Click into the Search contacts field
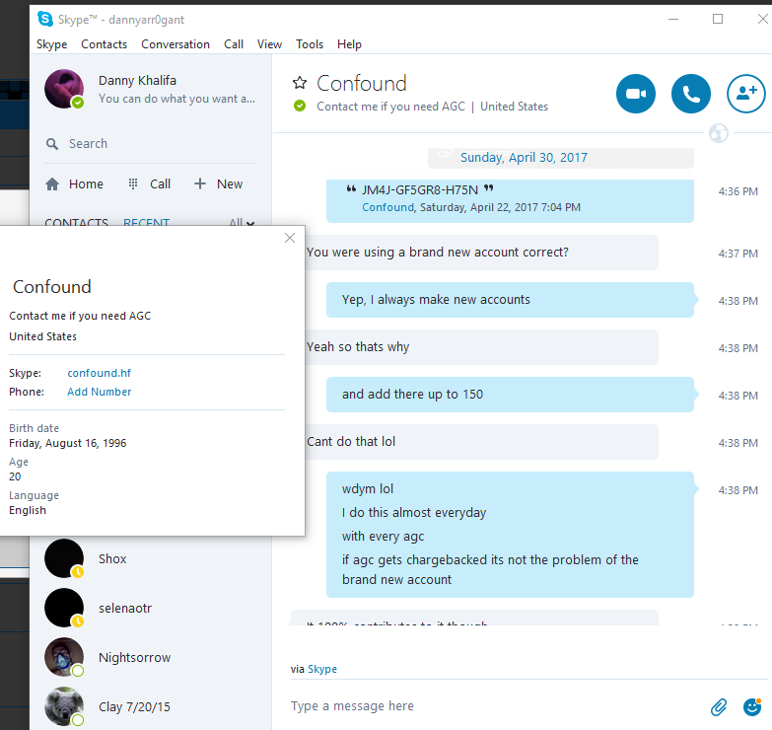This screenshot has width=772, height=730. [x=150, y=144]
